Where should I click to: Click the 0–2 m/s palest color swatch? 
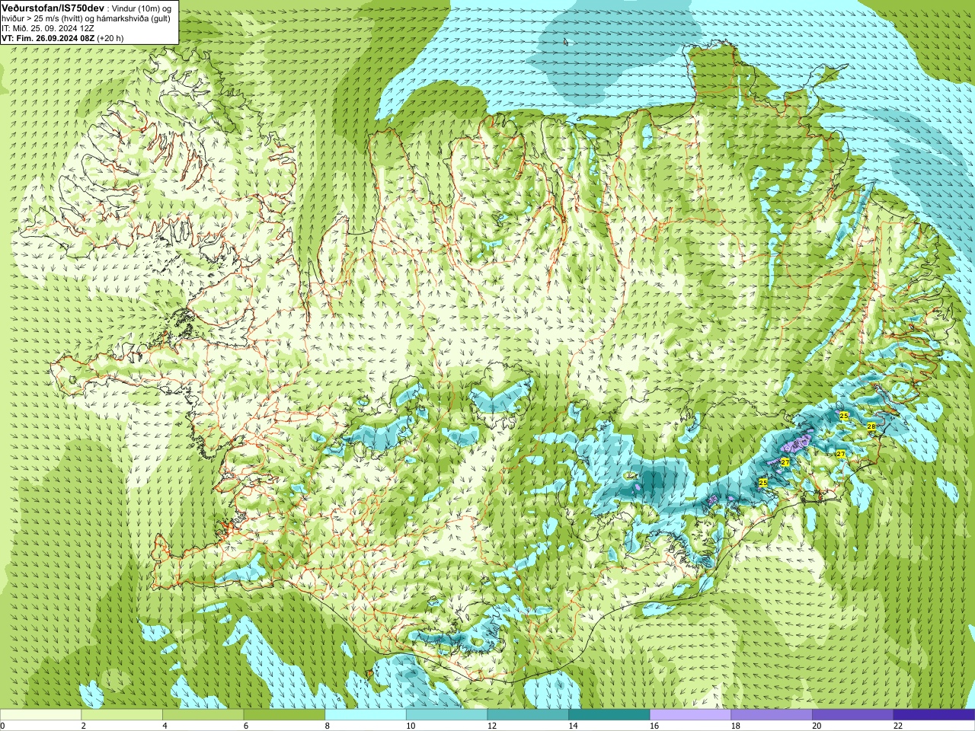pyautogui.click(x=40, y=715)
